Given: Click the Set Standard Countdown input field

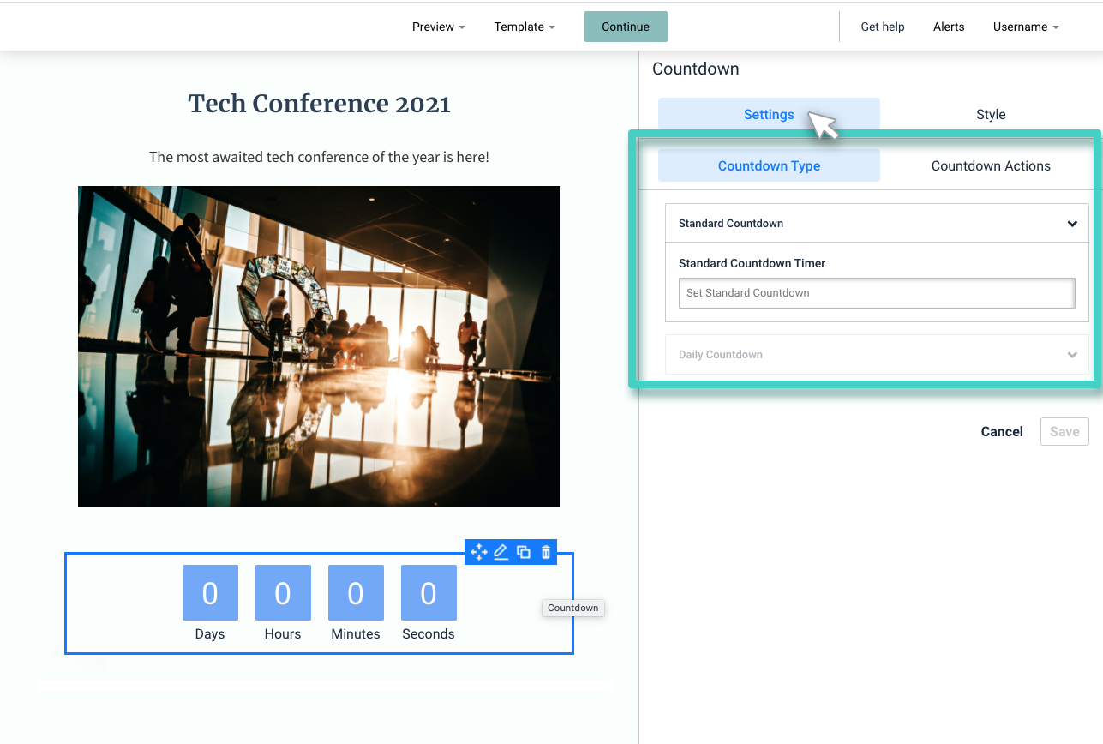Looking at the screenshot, I should (877, 293).
